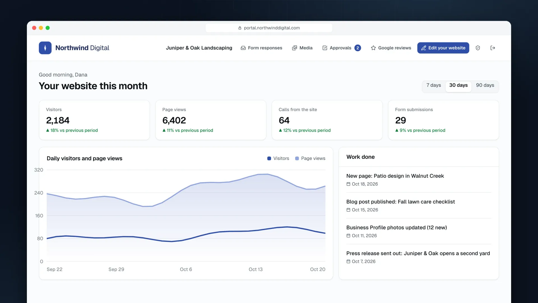Click the checkbox icon beside Approvals
This screenshot has width=538, height=303.
tap(325, 48)
